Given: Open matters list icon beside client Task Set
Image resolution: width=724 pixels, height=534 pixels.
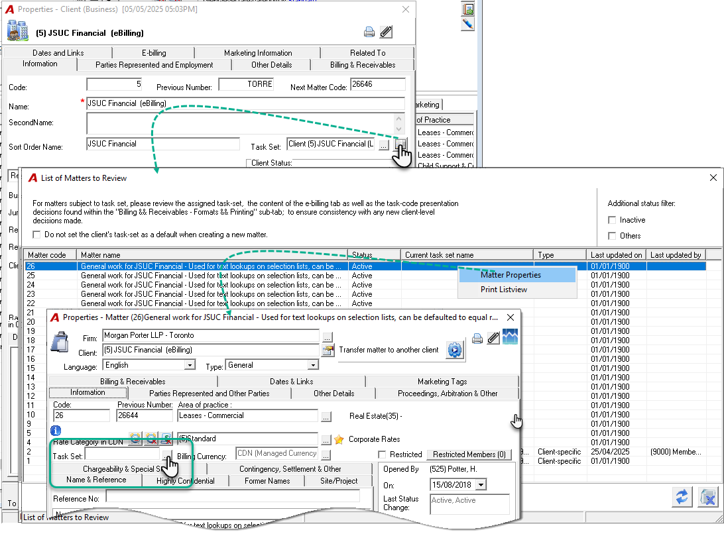Looking at the screenshot, I should [x=400, y=144].
